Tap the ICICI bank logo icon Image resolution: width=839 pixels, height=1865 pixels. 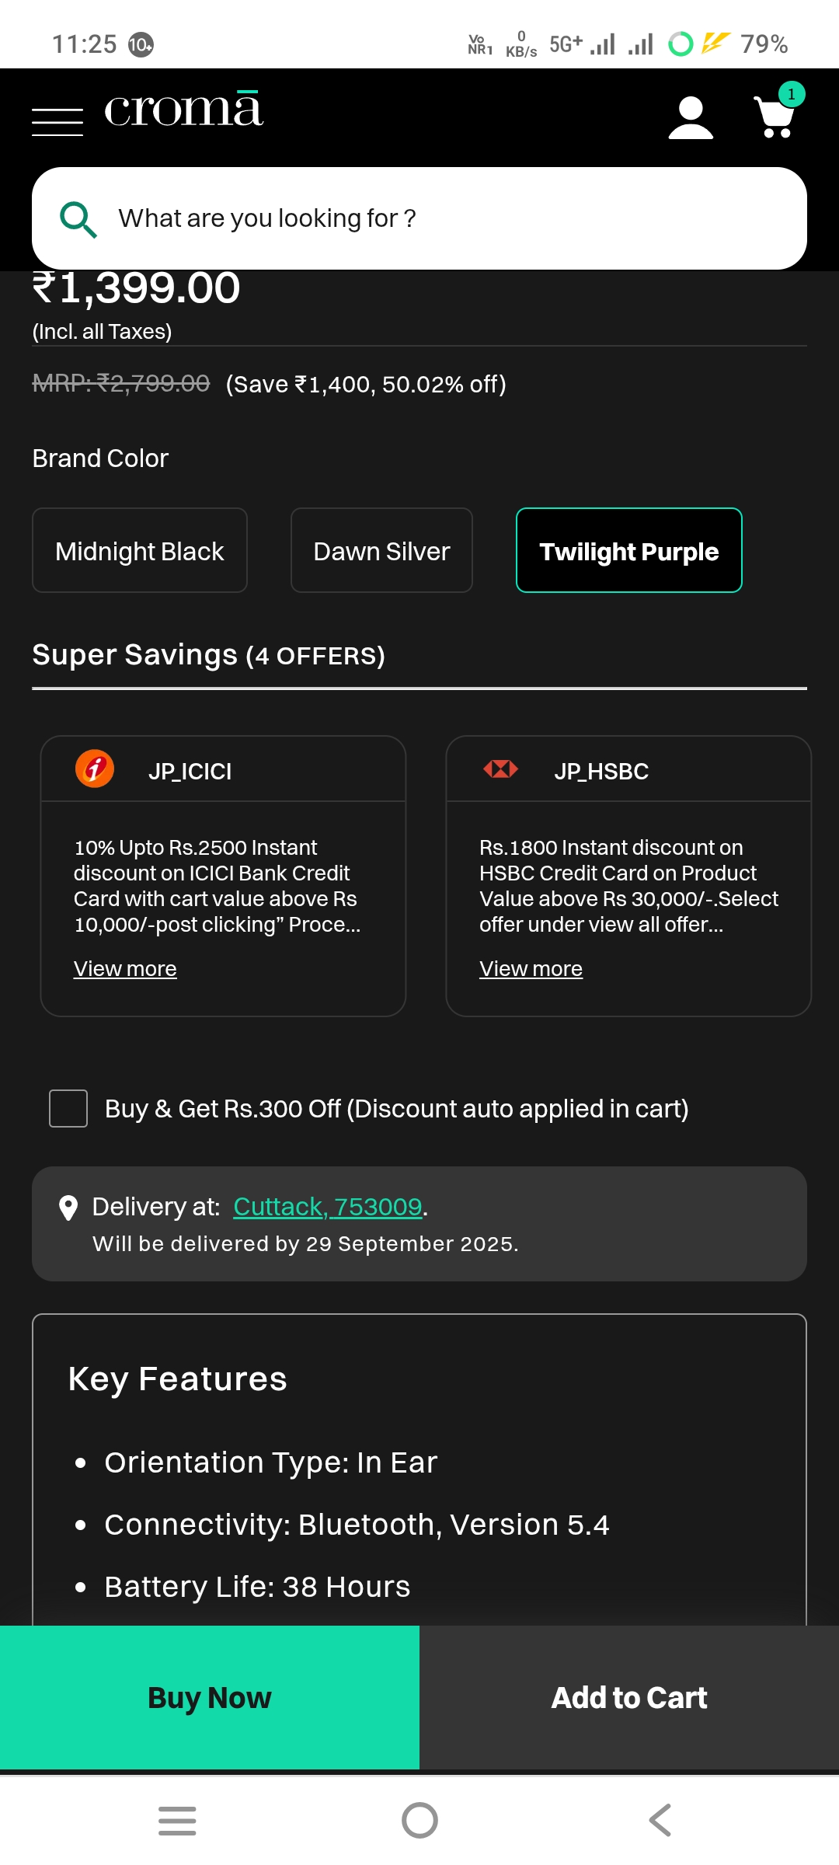pyautogui.click(x=95, y=769)
